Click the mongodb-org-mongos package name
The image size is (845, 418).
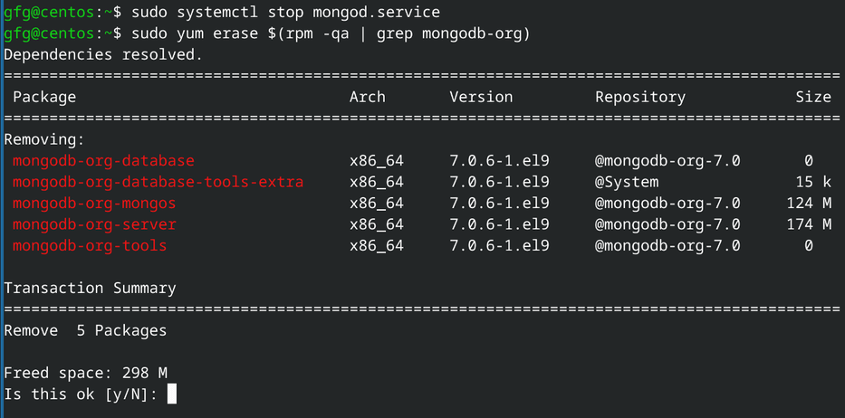tap(94, 203)
